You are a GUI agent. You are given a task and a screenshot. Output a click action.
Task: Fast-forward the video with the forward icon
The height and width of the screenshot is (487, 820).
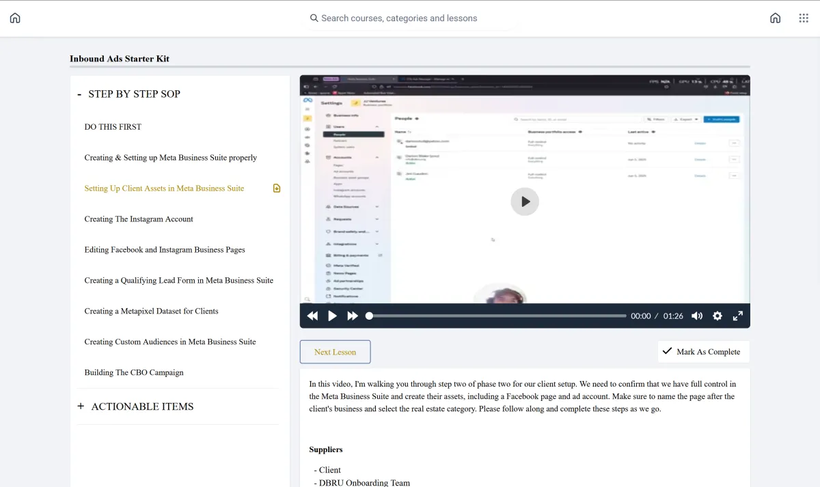coord(353,316)
